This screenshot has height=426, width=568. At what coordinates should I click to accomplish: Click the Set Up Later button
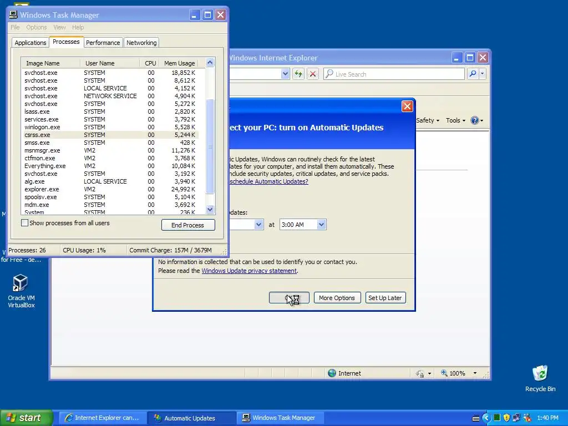385,298
